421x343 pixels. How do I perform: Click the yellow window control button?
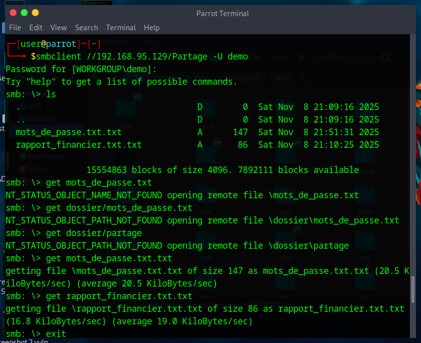(x=35, y=13)
